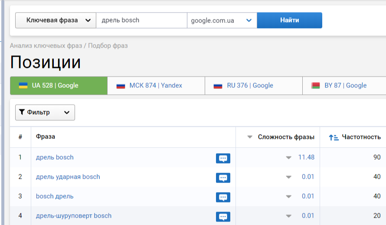Open the Фильтр dropdown
This screenshot has height=225, width=386.
[45, 112]
